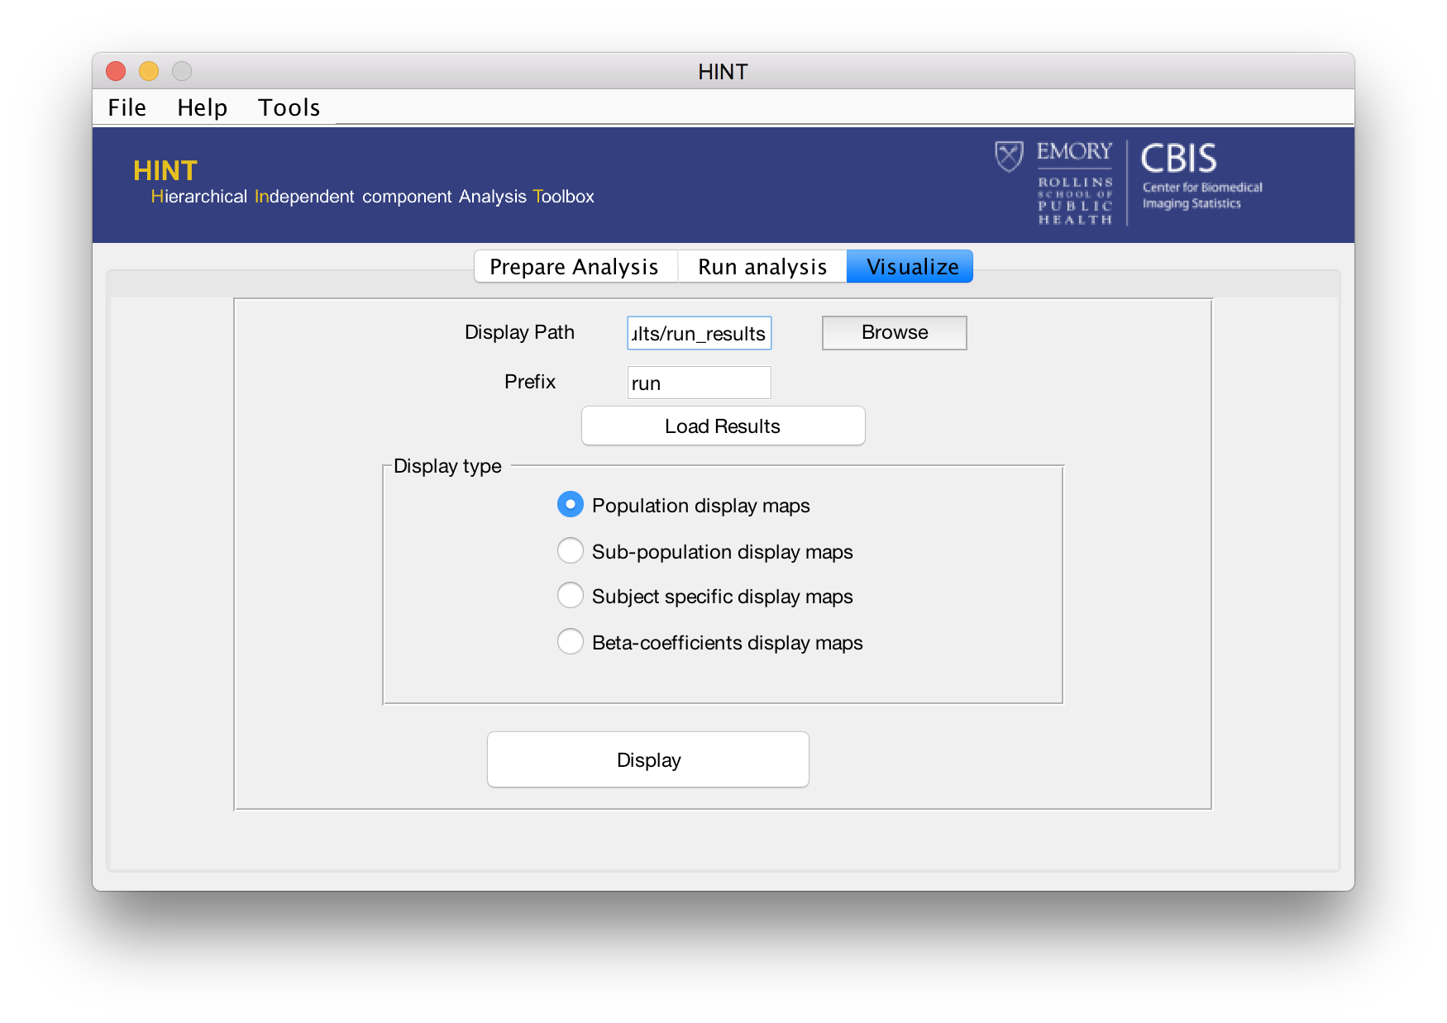This screenshot has width=1447, height=1023.
Task: Click the Load Results button
Action: [723, 426]
